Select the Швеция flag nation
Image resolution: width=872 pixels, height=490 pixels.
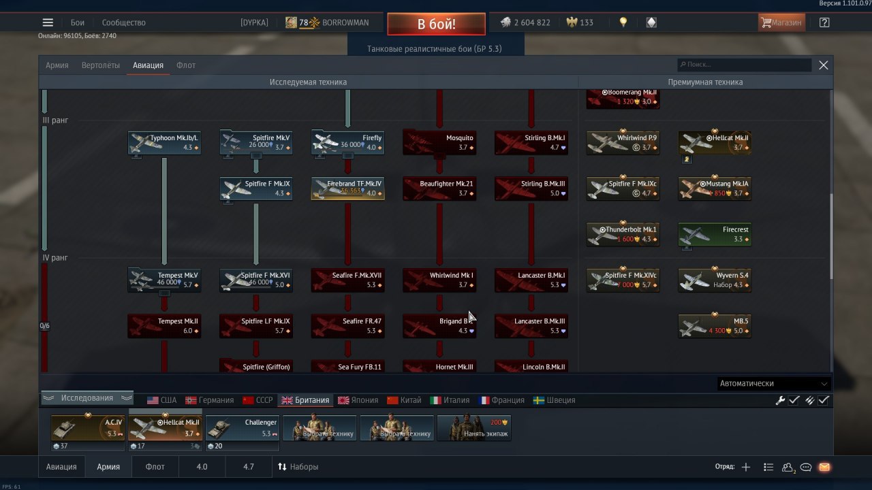click(554, 400)
